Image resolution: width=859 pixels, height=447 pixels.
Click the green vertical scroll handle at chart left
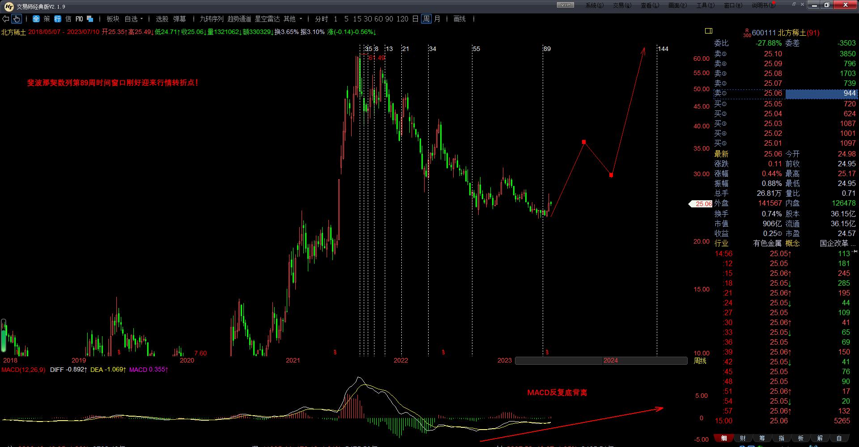(x=4, y=335)
